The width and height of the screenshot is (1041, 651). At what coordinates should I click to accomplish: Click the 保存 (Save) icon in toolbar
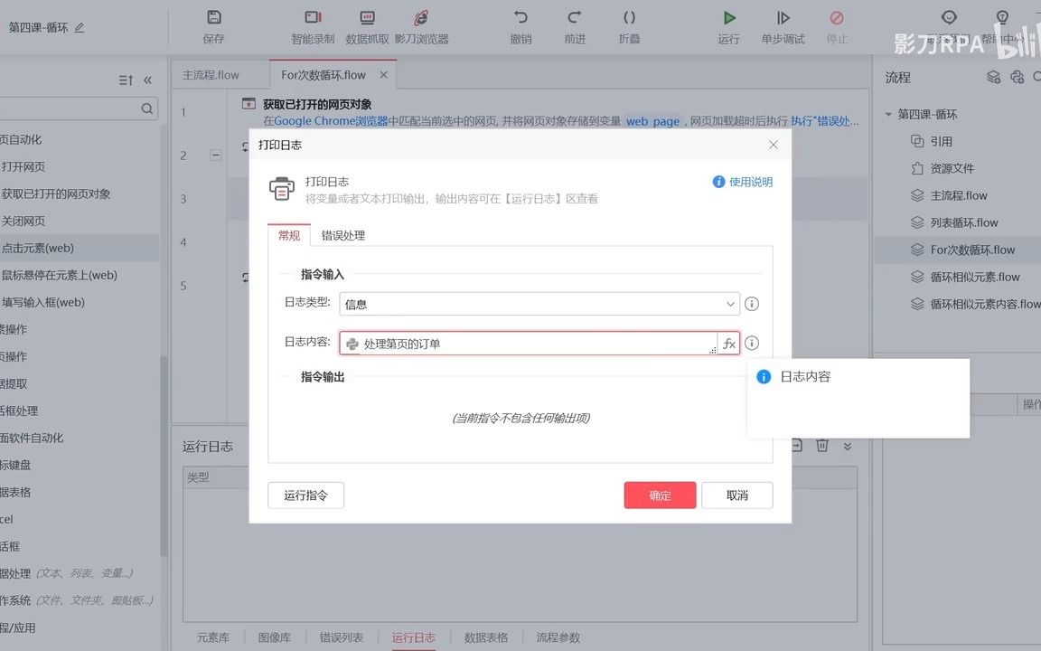click(213, 24)
